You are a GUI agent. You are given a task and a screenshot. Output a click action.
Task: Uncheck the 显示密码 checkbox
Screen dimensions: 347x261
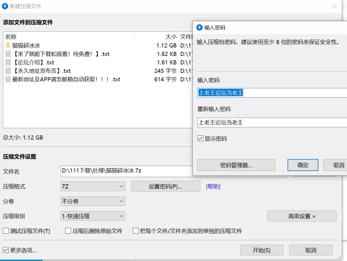200,139
